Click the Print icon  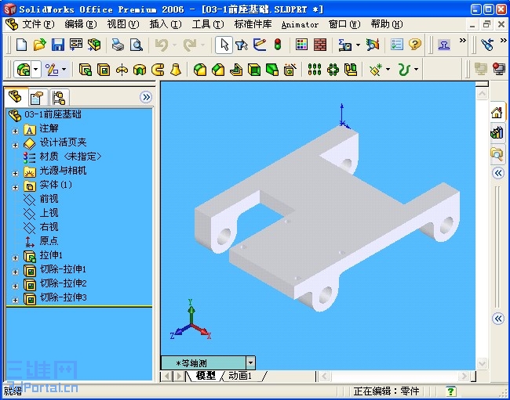click(118, 45)
